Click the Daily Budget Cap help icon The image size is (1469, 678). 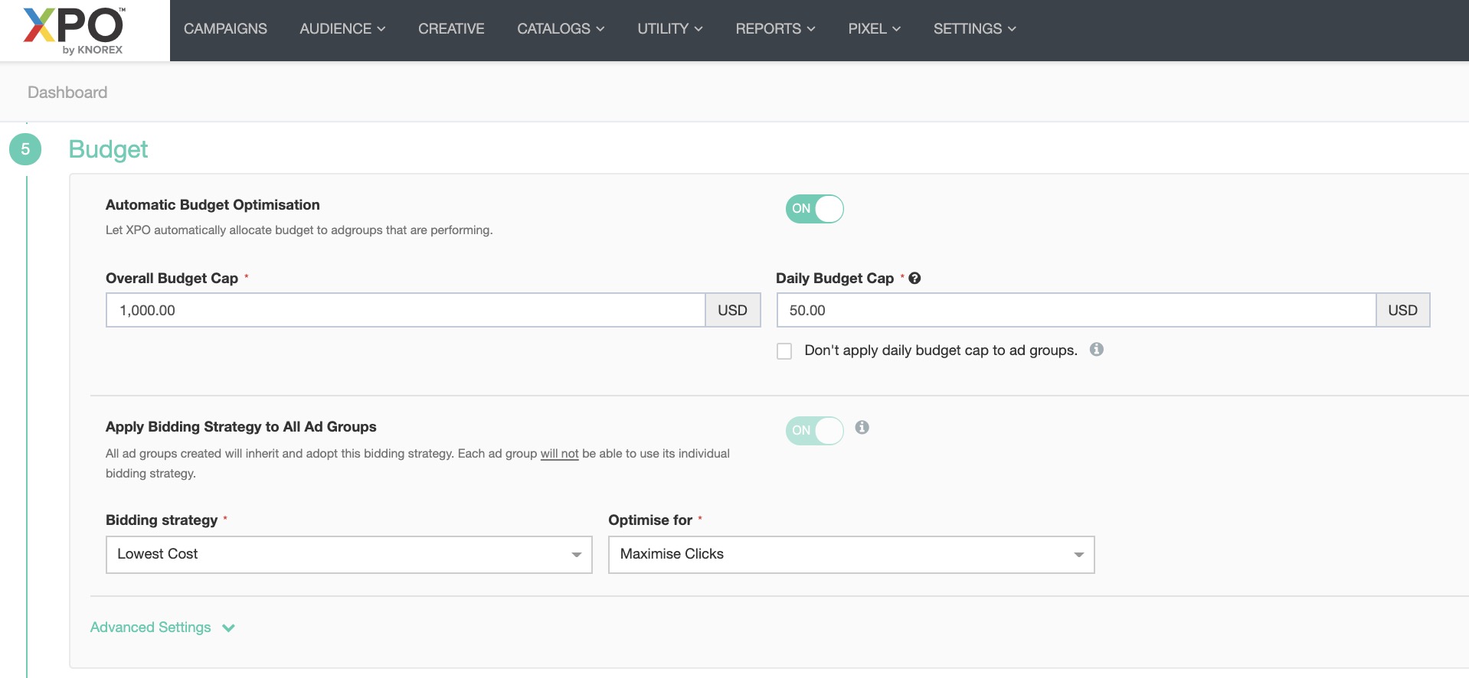tap(914, 279)
